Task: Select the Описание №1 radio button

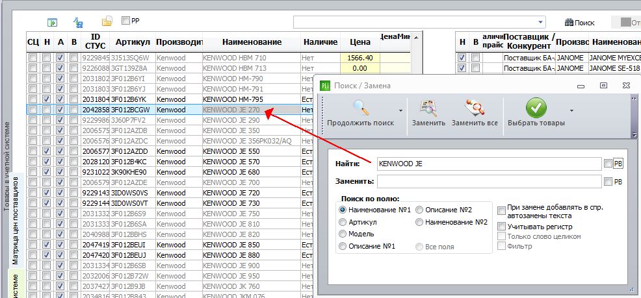Action: pyautogui.click(x=343, y=246)
